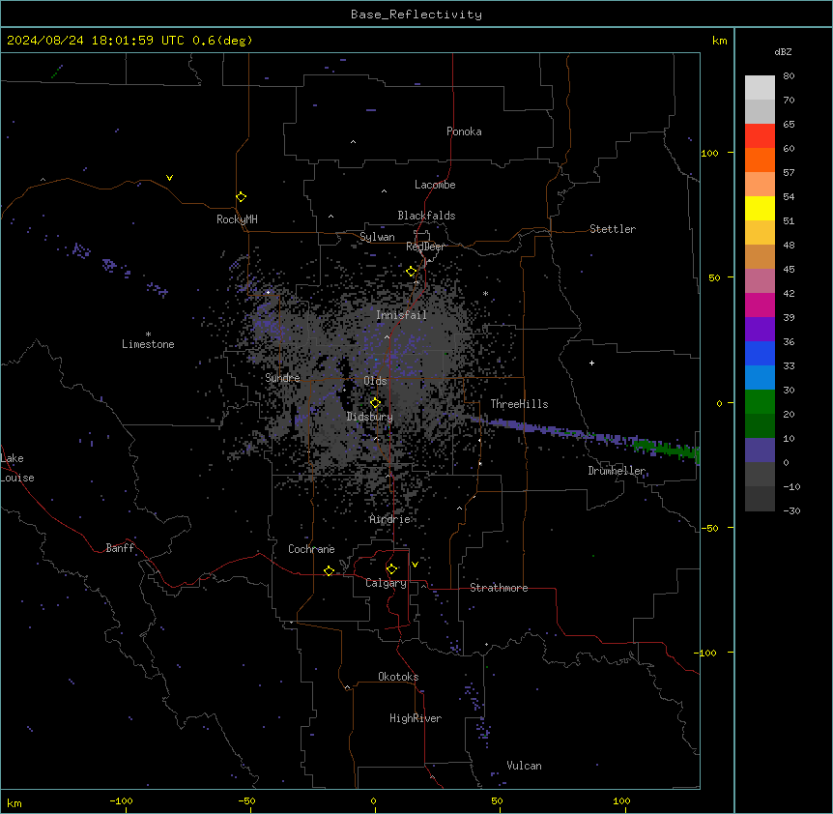833x814 pixels.
Task: Click the yellow station marker near Cochrane
Action: (329, 570)
